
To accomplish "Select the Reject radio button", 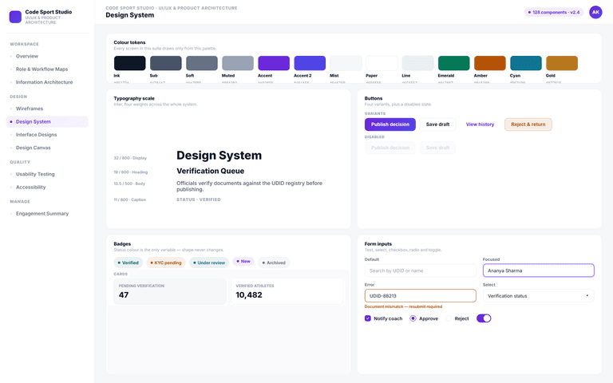I will [x=449, y=318].
